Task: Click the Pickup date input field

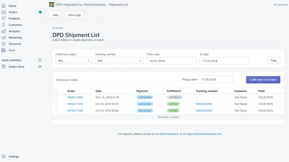Action: pyautogui.click(x=215, y=79)
